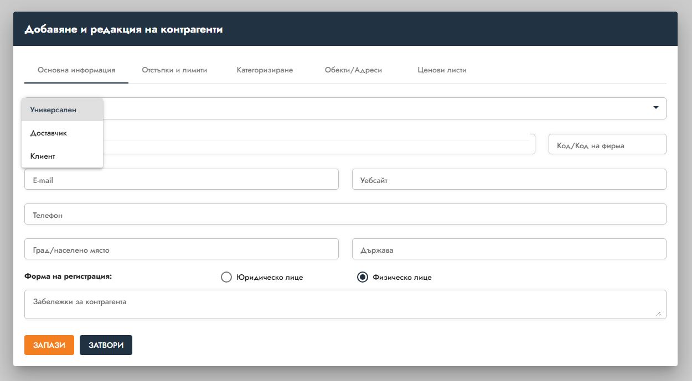
Task: Click into the Уебсайт field
Action: (x=509, y=180)
